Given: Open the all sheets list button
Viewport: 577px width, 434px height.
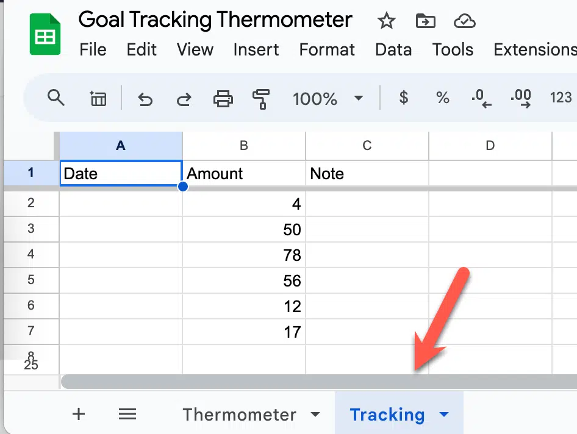Looking at the screenshot, I should pos(127,414).
